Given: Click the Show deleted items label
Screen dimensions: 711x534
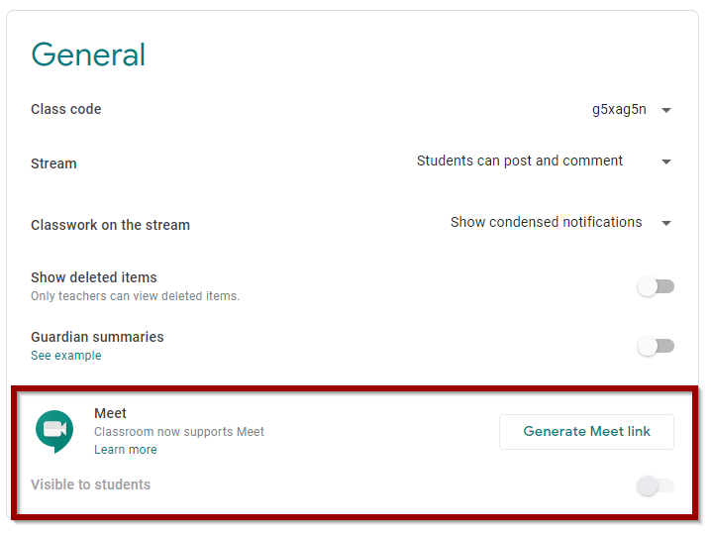Looking at the screenshot, I should coord(94,277).
